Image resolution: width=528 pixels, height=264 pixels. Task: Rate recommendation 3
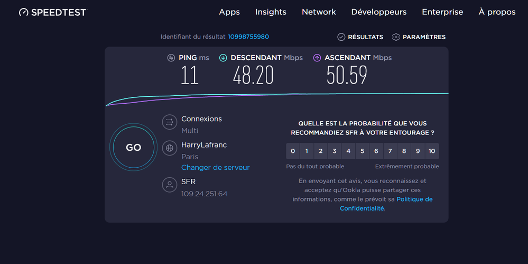(x=335, y=151)
